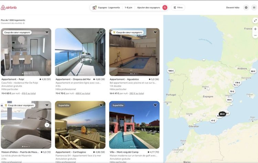Select the 178 € map price marker
The height and width of the screenshot is (163, 258).
coord(237,83)
